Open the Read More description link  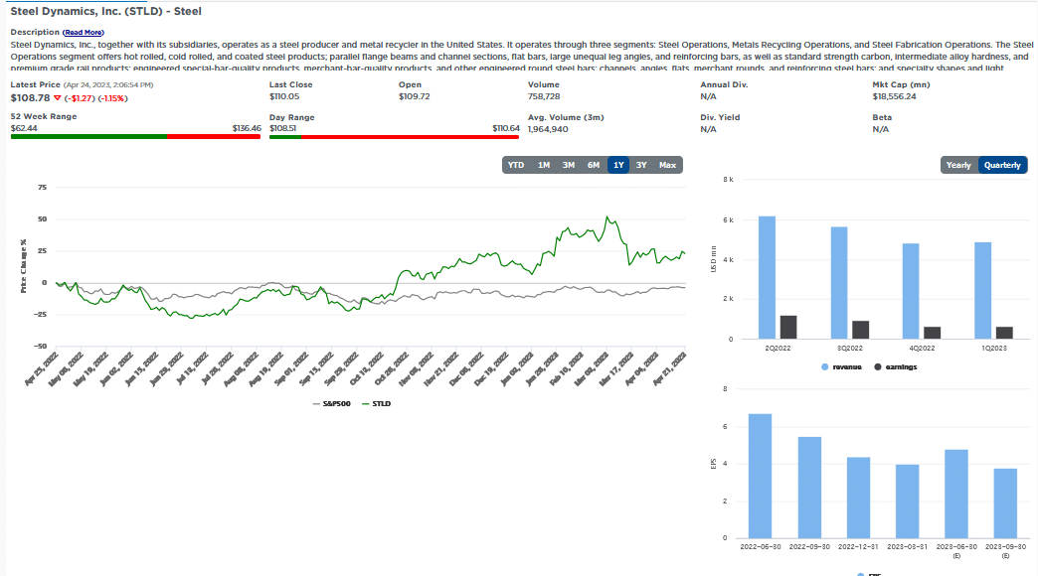(x=83, y=33)
